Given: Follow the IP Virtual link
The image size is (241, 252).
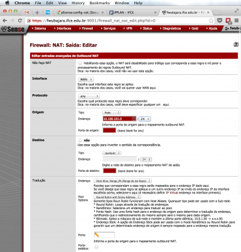Looking at the screenshot, I should pos(172,193).
